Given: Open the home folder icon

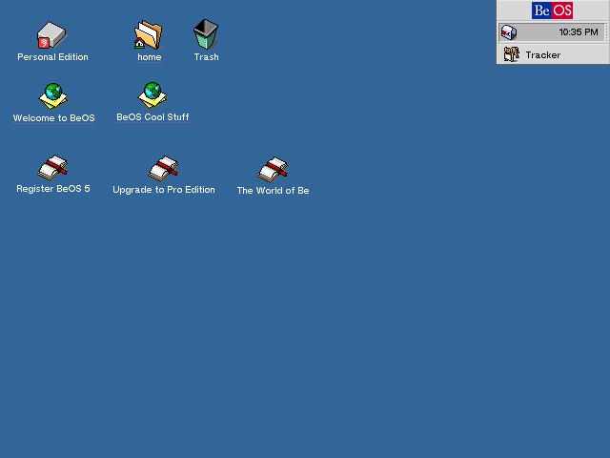Looking at the screenshot, I should pyautogui.click(x=149, y=34).
